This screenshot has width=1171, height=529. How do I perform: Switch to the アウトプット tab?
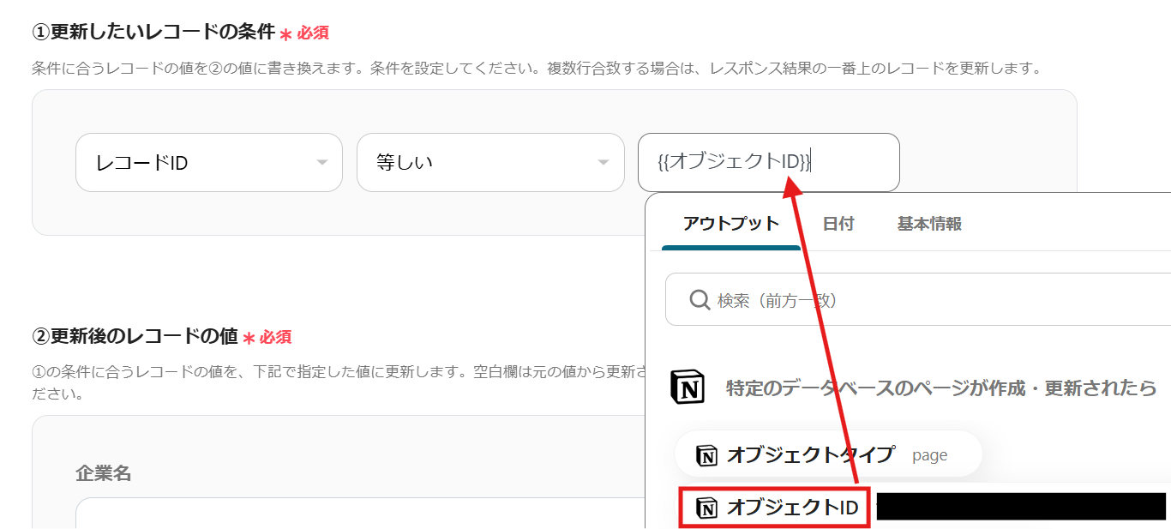click(731, 225)
